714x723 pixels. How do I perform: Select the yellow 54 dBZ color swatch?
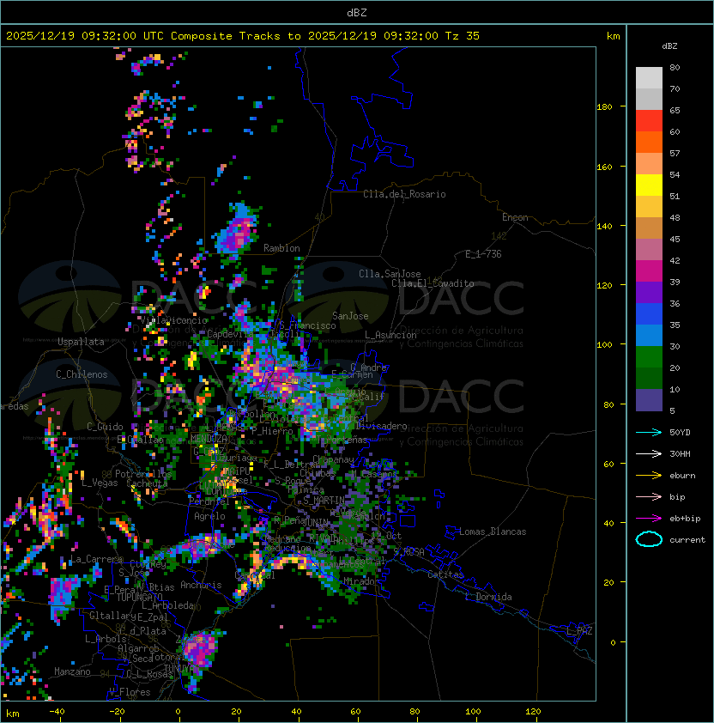point(649,185)
